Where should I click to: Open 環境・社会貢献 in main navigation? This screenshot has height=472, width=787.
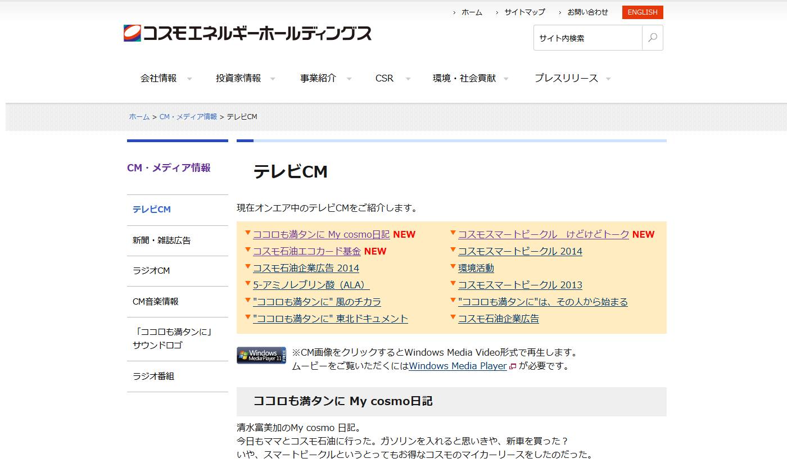click(x=464, y=78)
